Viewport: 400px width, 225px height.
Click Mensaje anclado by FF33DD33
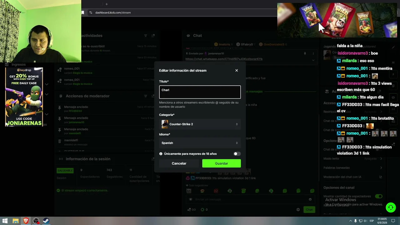tap(107, 109)
